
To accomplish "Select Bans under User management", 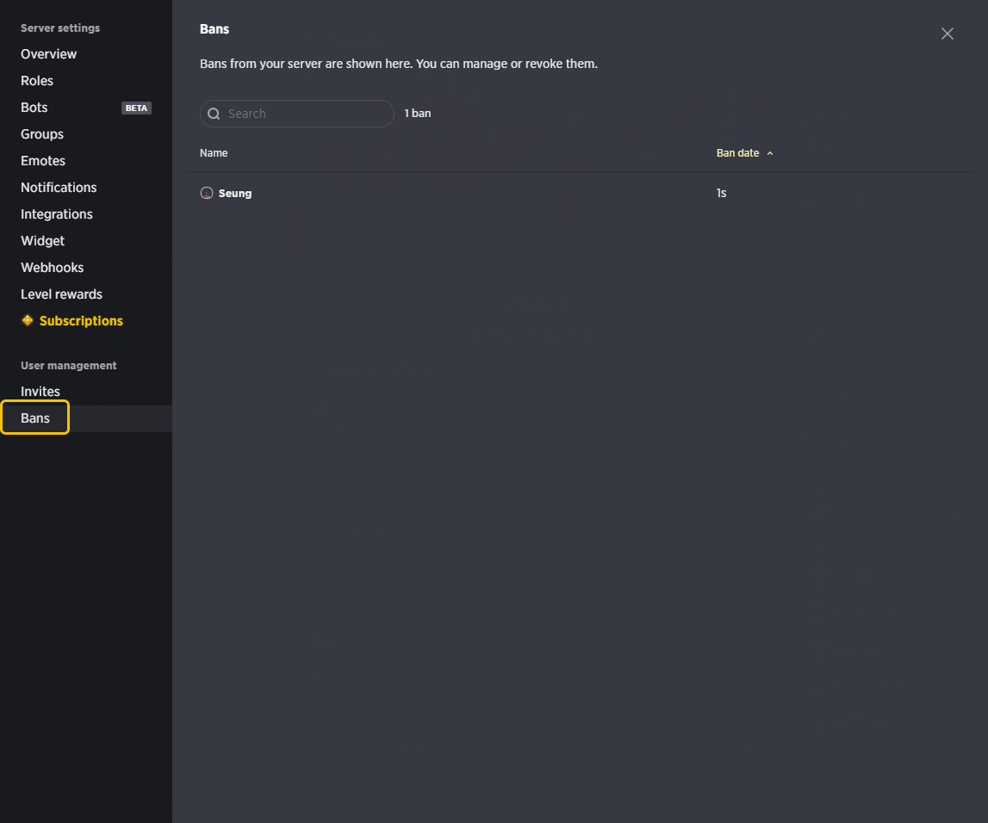I will [x=35, y=418].
